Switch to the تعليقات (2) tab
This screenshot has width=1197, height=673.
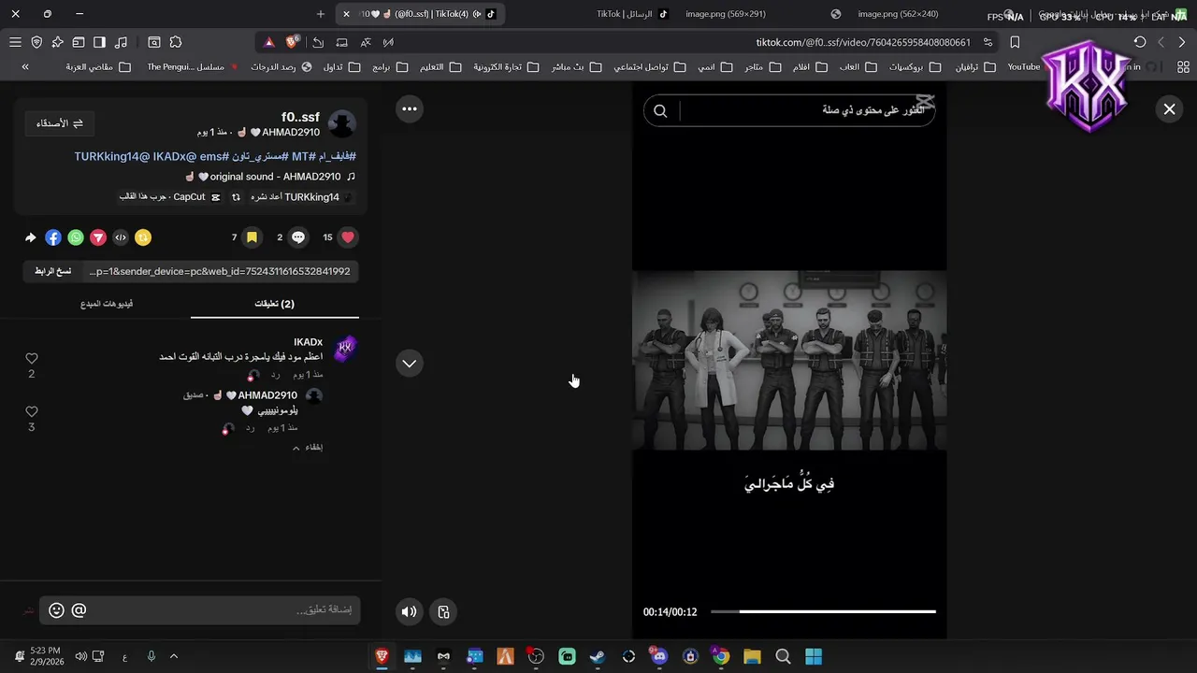pos(275,304)
